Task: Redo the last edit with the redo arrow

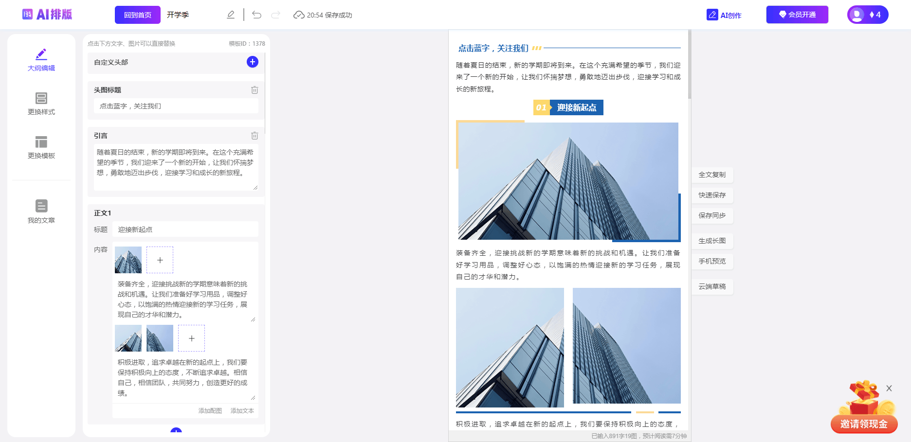Action: pyautogui.click(x=276, y=15)
